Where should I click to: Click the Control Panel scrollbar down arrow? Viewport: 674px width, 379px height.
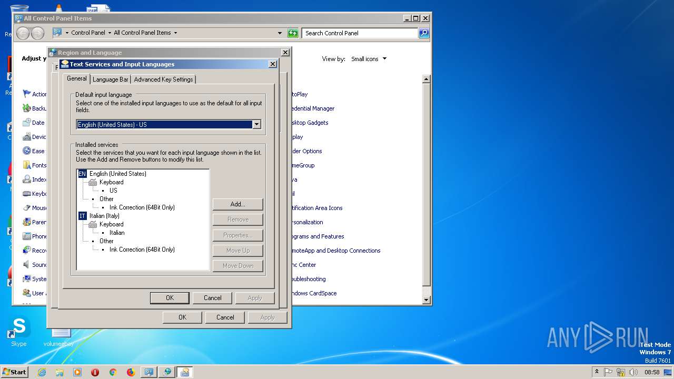click(x=427, y=300)
